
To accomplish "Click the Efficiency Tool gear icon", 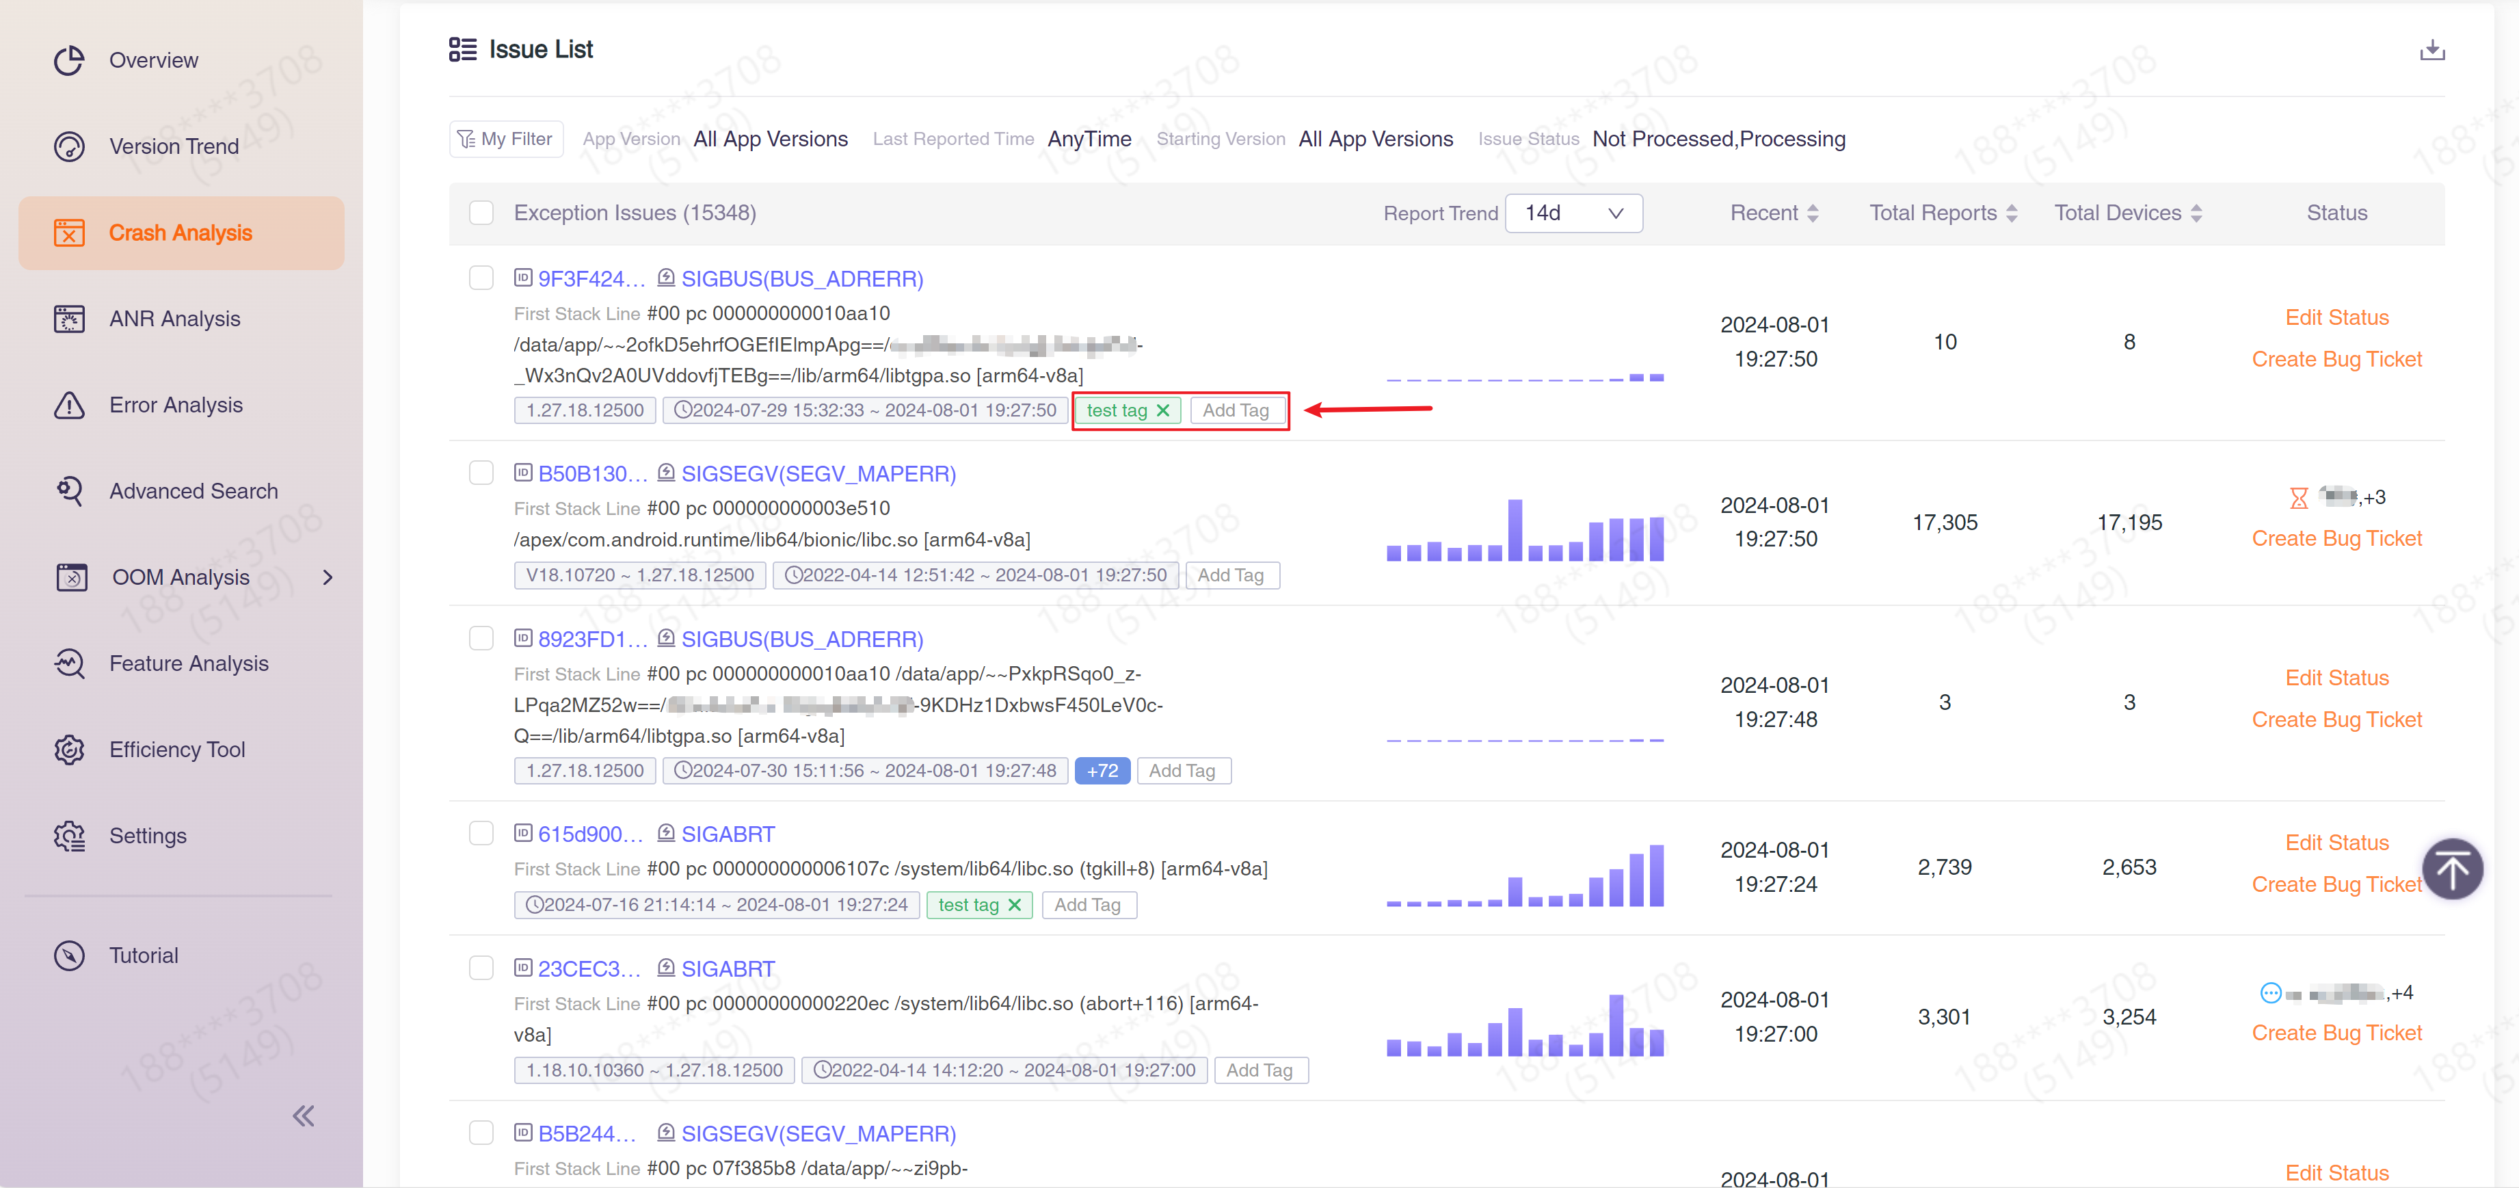I will coord(68,750).
